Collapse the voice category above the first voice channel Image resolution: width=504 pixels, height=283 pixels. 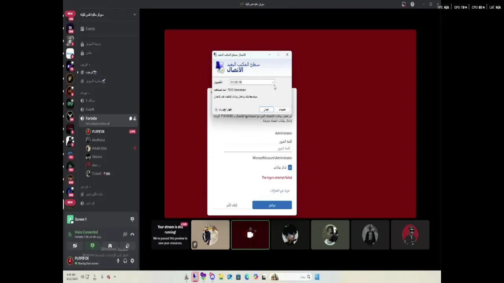pyautogui.click(x=89, y=93)
